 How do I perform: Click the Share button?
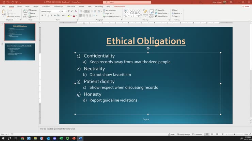[x=246, y=6]
